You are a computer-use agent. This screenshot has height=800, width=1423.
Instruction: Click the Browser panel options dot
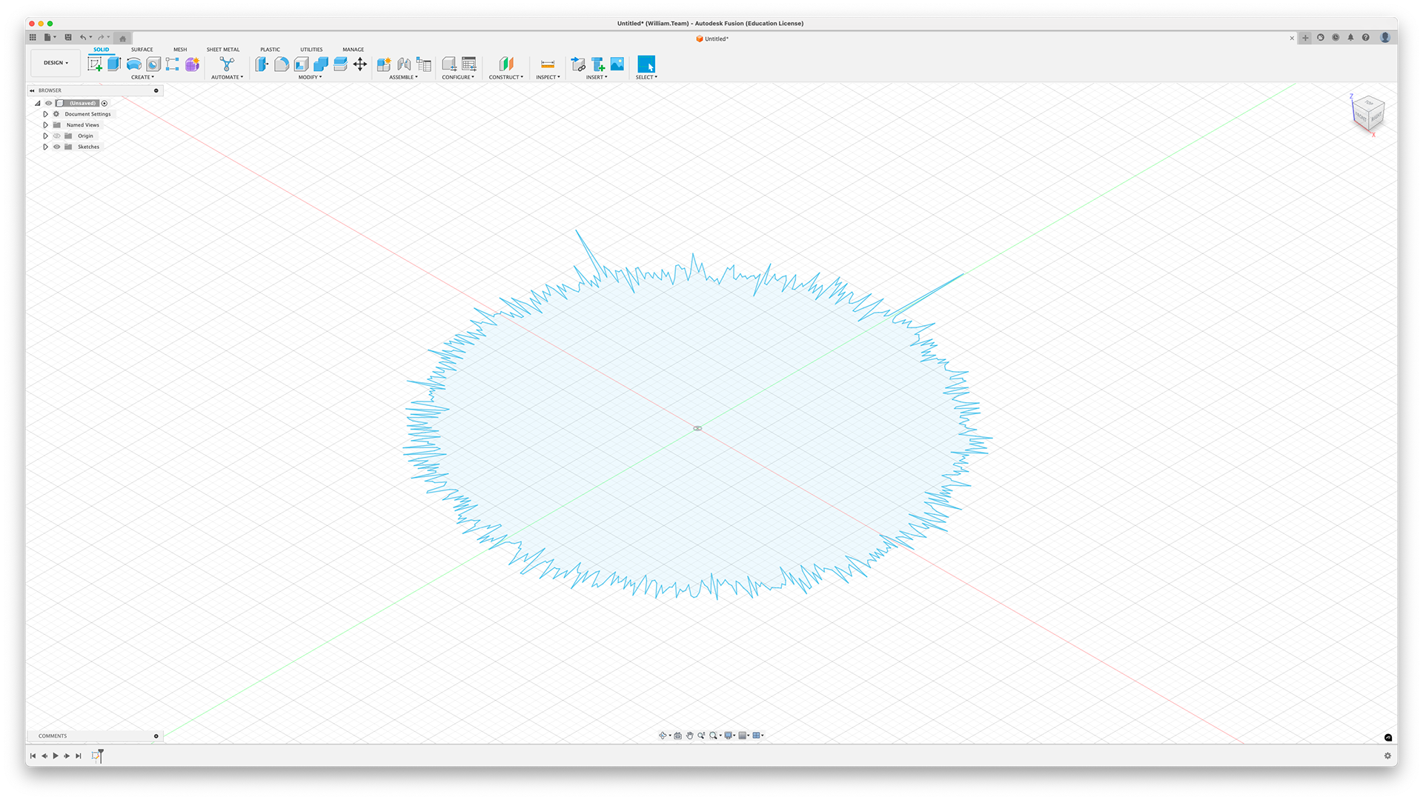coord(156,90)
